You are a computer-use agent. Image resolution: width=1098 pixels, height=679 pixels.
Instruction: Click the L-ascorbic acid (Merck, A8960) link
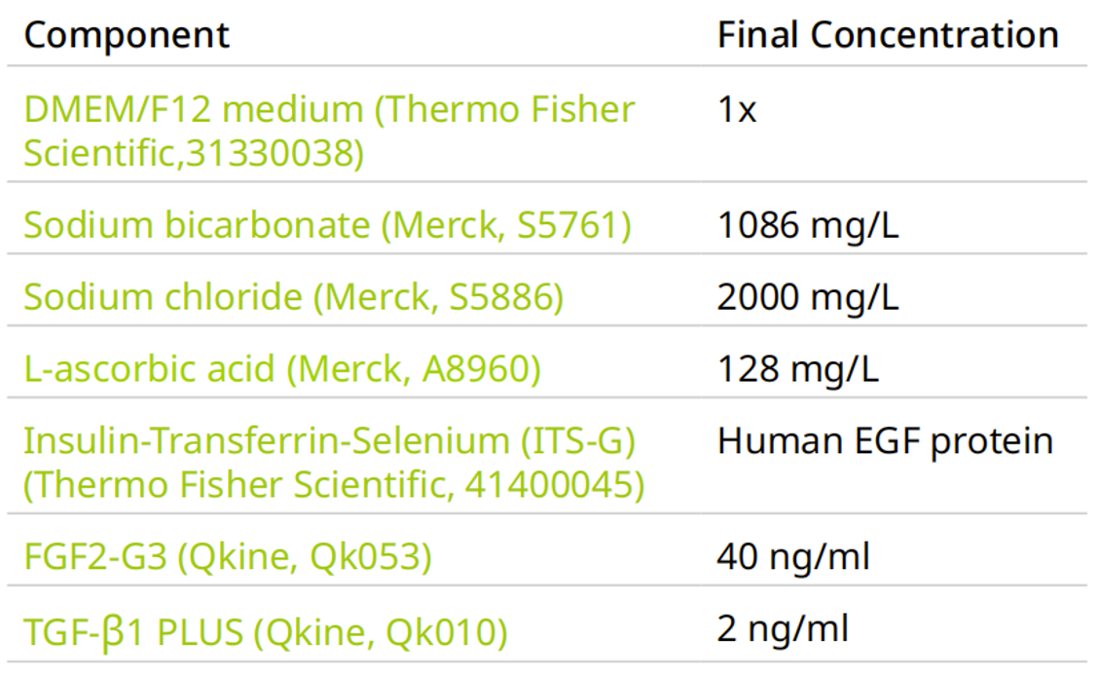coord(283,370)
